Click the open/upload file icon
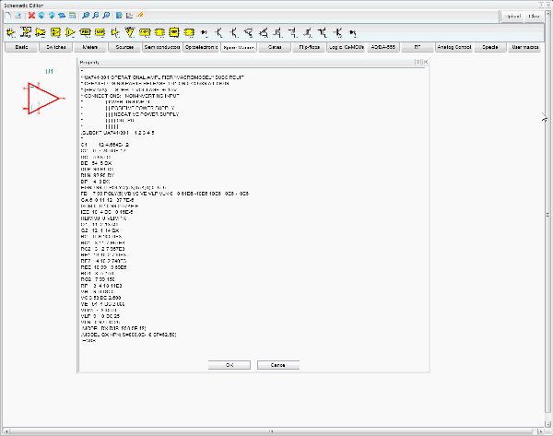Screen dimensions: 553x436 coord(18,16)
